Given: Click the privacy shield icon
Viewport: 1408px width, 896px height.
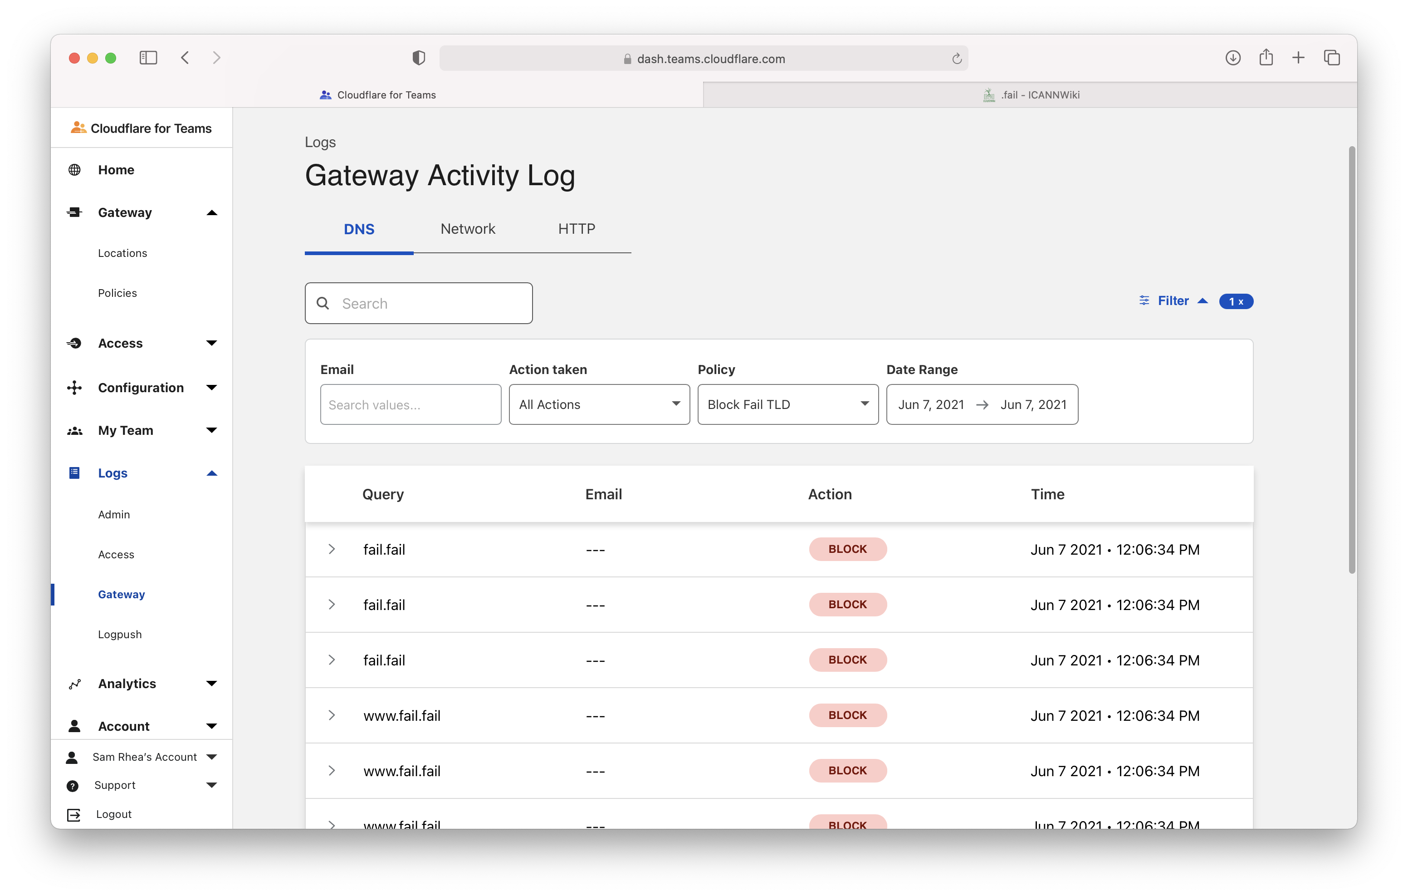Looking at the screenshot, I should (x=419, y=57).
